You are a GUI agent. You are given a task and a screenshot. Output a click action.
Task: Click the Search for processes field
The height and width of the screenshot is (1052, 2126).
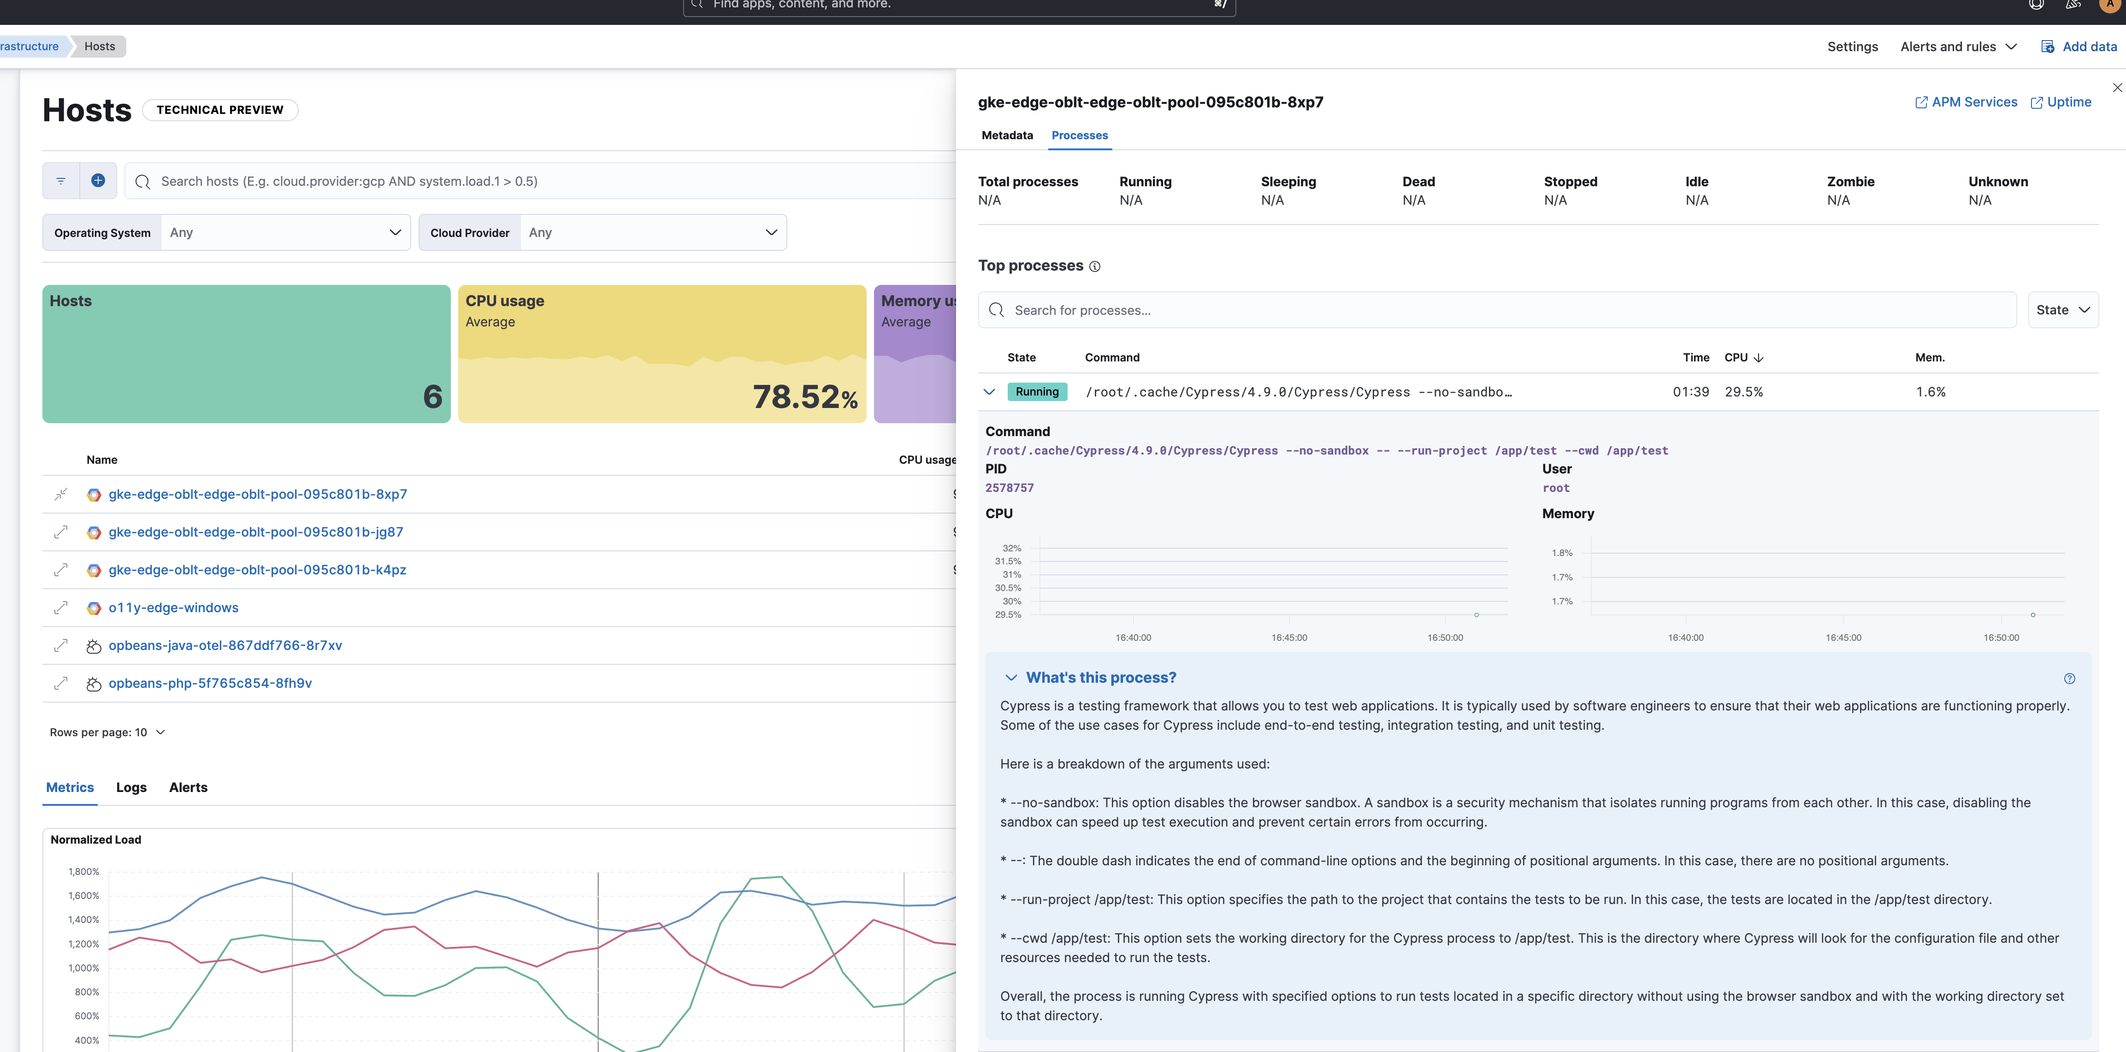point(1497,310)
